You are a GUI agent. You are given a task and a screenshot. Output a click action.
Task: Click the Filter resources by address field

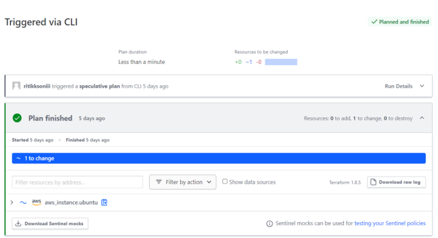click(x=77, y=182)
